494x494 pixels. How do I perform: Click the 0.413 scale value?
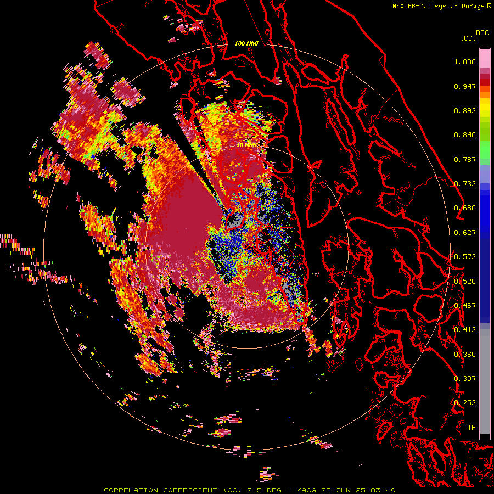coord(465,330)
